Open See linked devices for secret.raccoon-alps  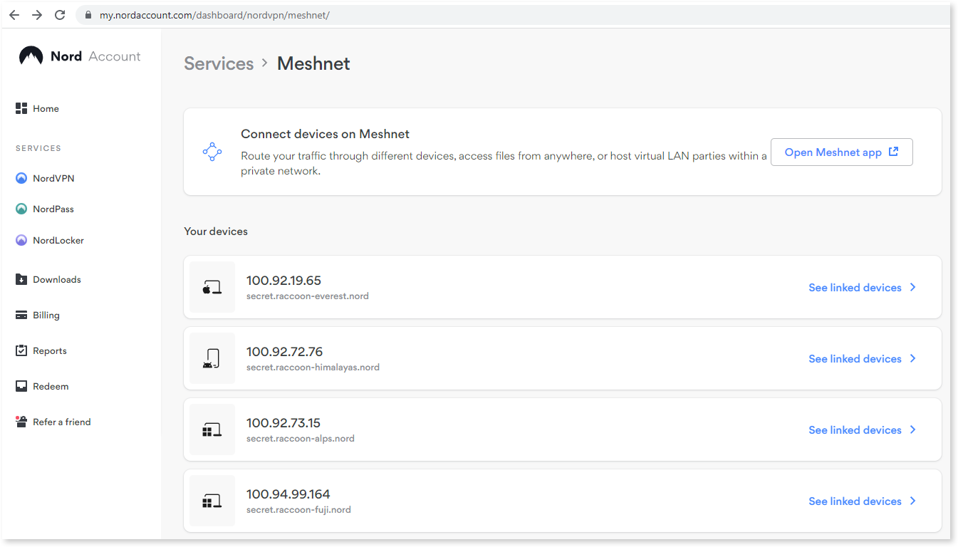click(855, 429)
